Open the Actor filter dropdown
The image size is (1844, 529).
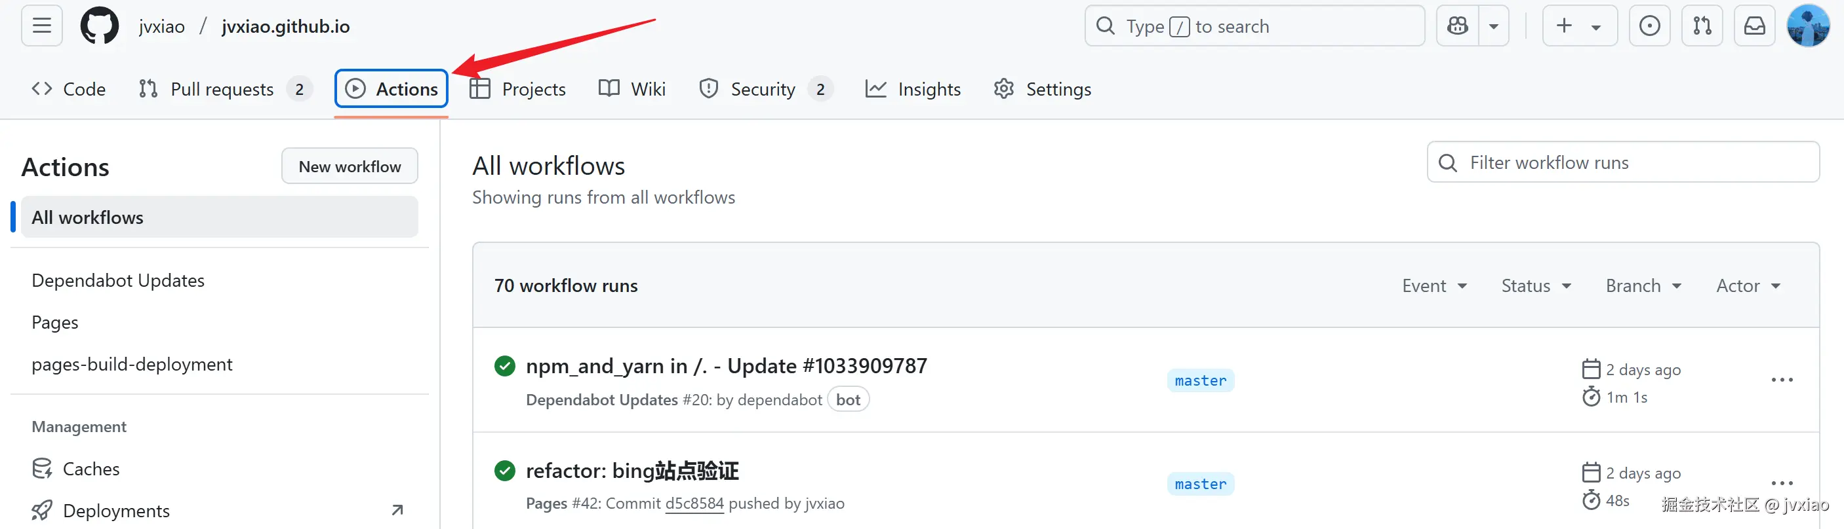tap(1748, 286)
